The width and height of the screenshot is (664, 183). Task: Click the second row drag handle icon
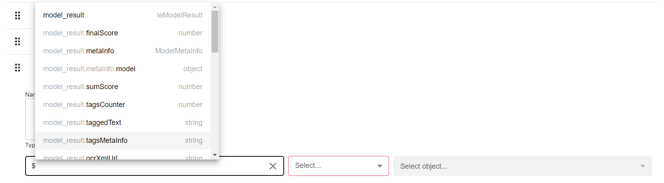tap(18, 41)
